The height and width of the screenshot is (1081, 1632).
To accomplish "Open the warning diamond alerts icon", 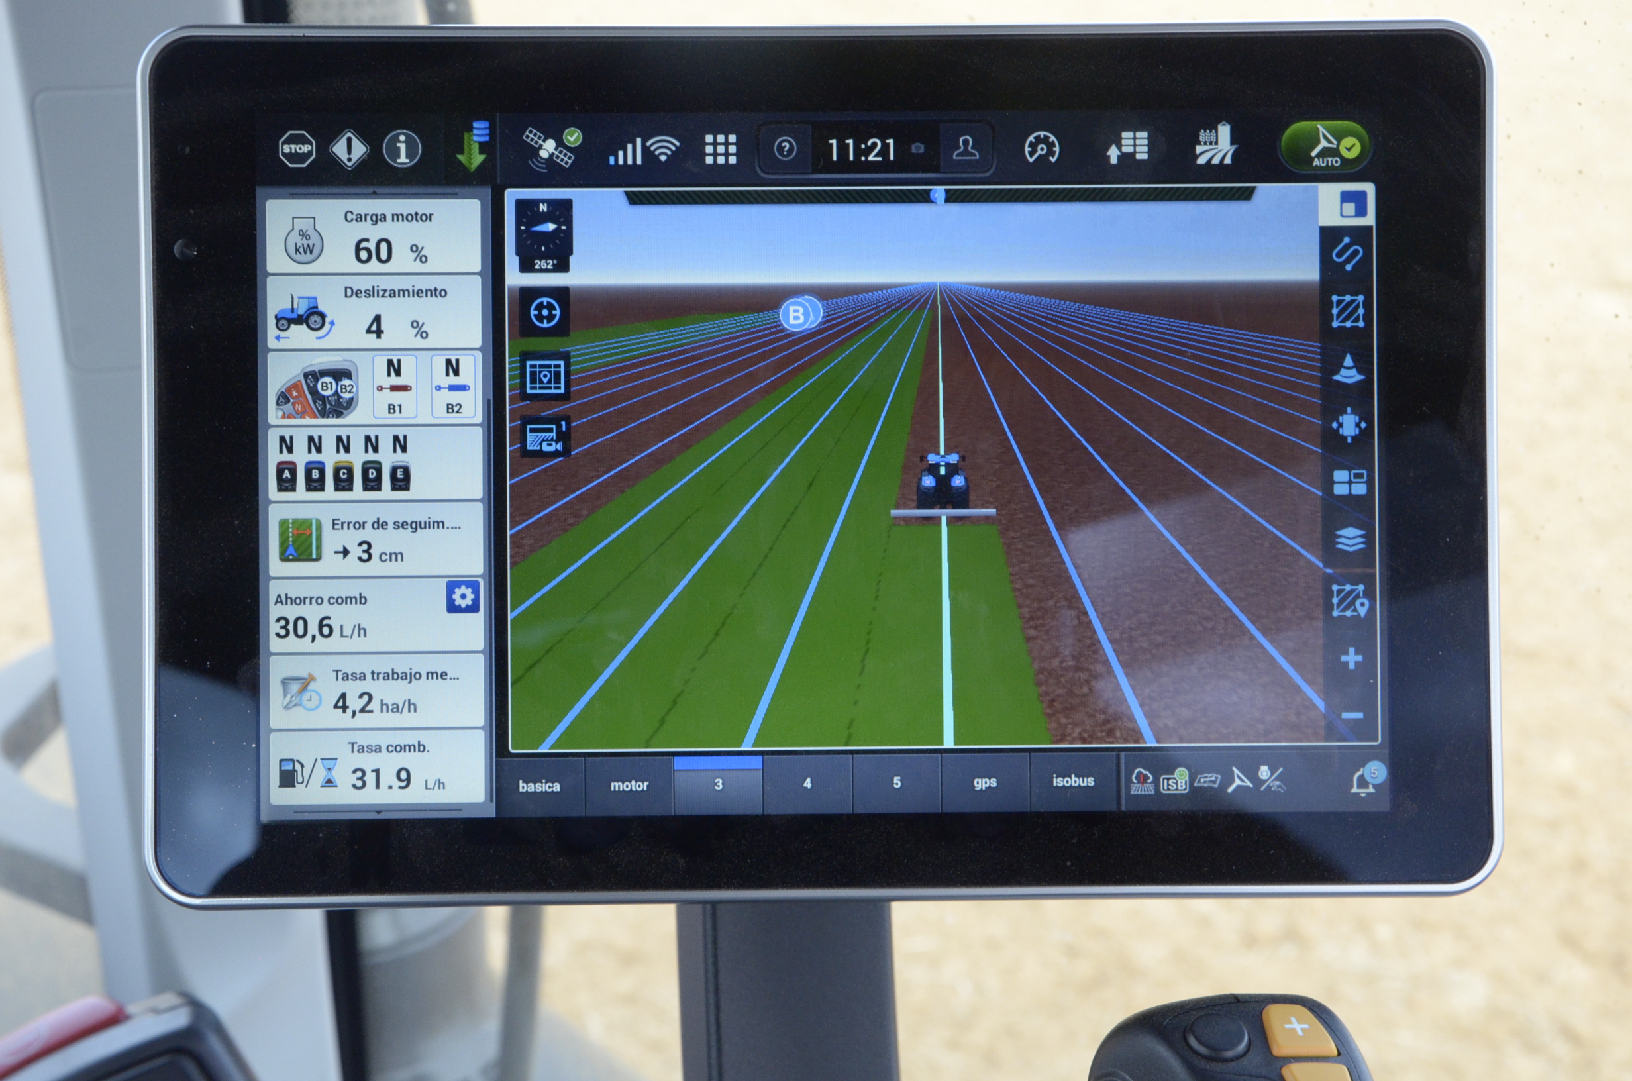I will (349, 149).
